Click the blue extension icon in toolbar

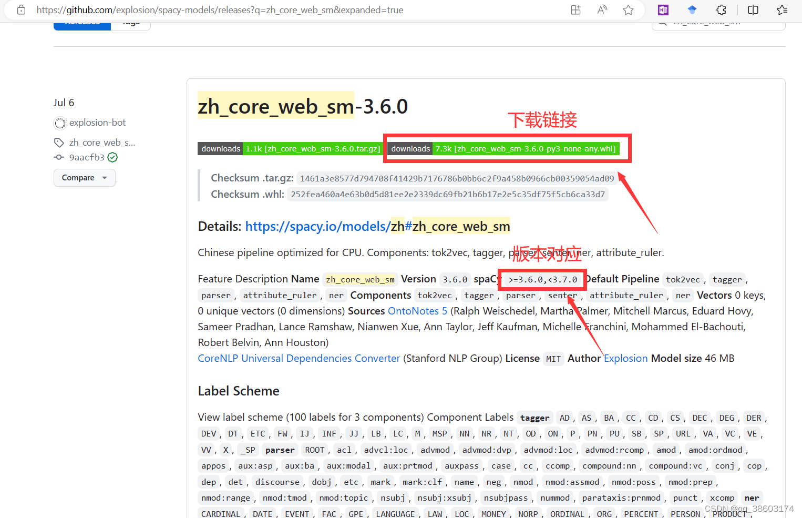click(692, 10)
